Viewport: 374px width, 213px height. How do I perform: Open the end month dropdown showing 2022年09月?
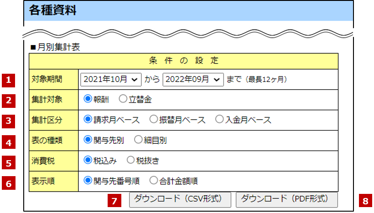click(x=193, y=79)
